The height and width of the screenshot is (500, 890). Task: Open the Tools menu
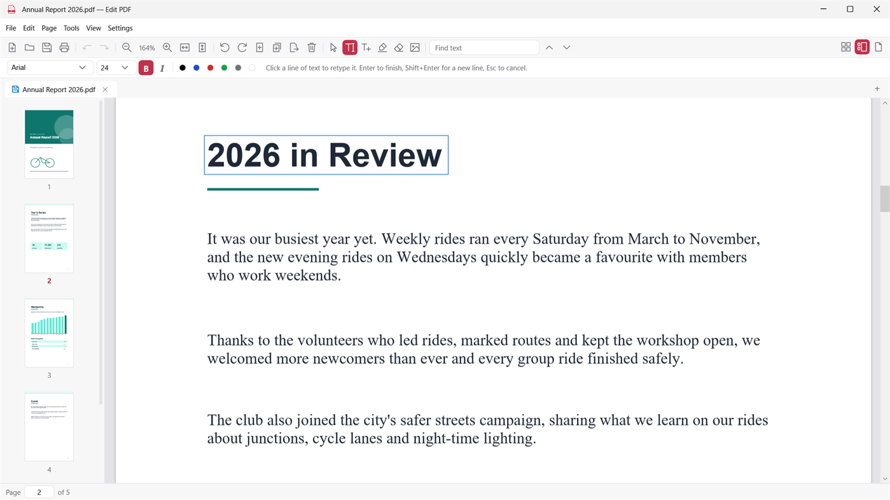[71, 28]
